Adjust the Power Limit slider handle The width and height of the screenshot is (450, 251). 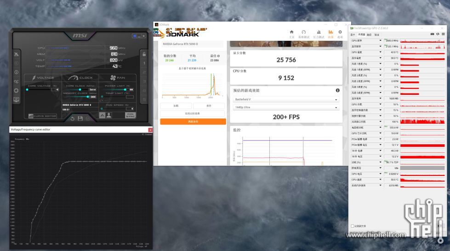(125, 89)
